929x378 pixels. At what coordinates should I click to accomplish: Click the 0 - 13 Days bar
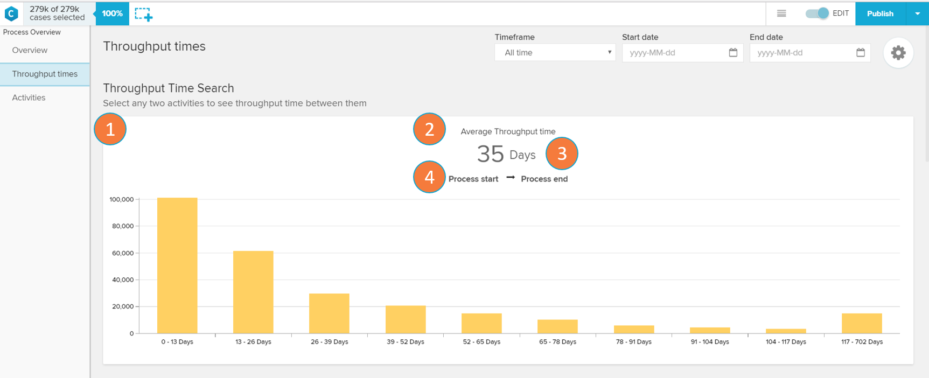point(177,265)
